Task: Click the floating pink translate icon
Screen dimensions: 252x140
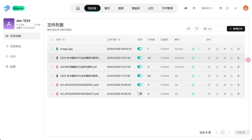Action: point(248,60)
